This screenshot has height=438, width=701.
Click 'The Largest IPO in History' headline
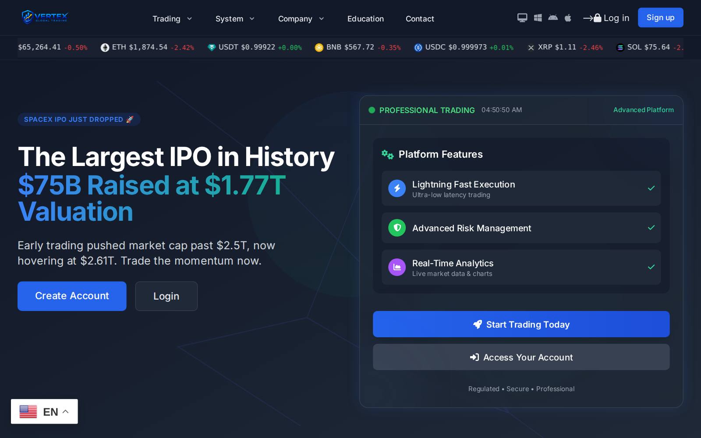click(x=176, y=157)
